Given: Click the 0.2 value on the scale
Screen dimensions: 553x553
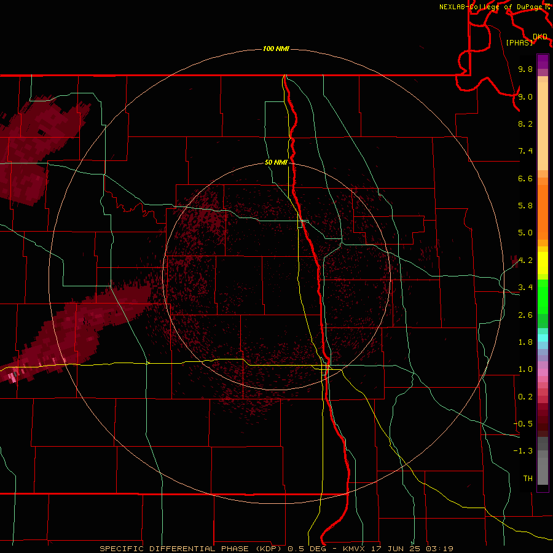Looking at the screenshot, I should coord(525,397).
